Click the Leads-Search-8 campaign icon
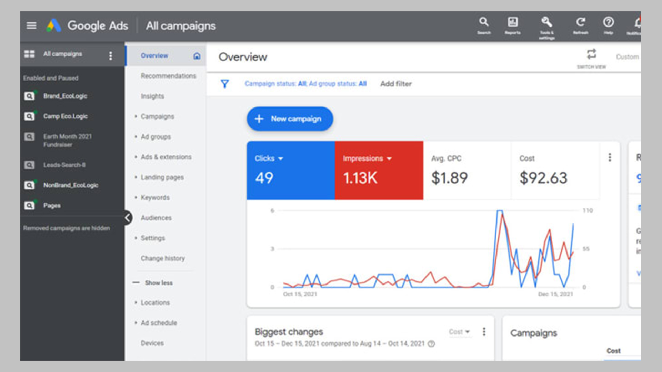The image size is (662, 372). (29, 165)
